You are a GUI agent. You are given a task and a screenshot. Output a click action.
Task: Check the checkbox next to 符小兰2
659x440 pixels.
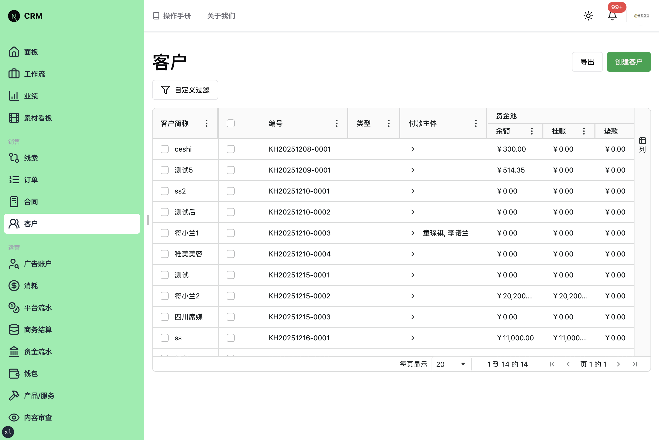point(164,296)
